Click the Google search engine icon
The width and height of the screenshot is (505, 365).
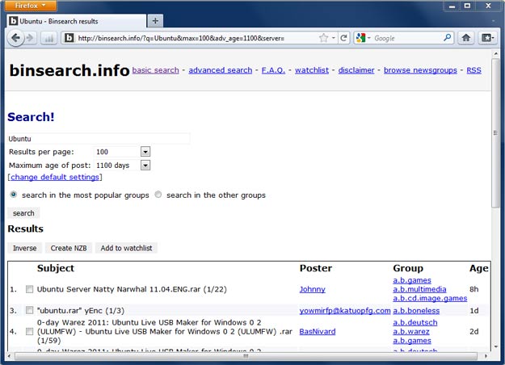360,38
